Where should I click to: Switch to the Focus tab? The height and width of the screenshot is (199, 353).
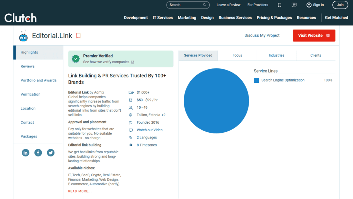237,55
